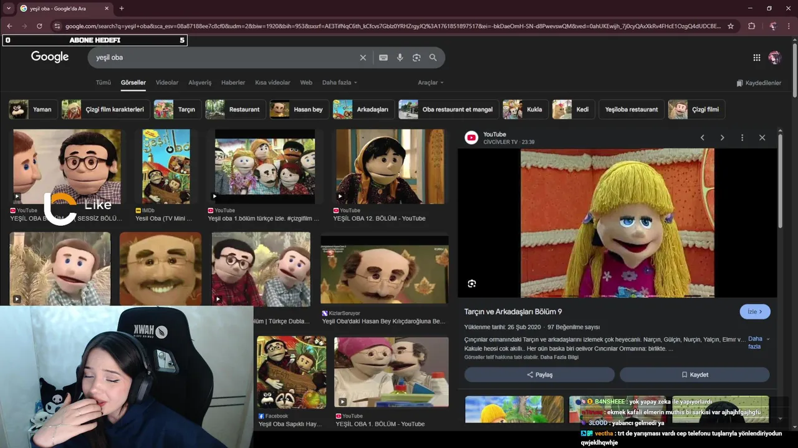Filter by the Kukla chip
The image size is (798, 448).
[524, 110]
